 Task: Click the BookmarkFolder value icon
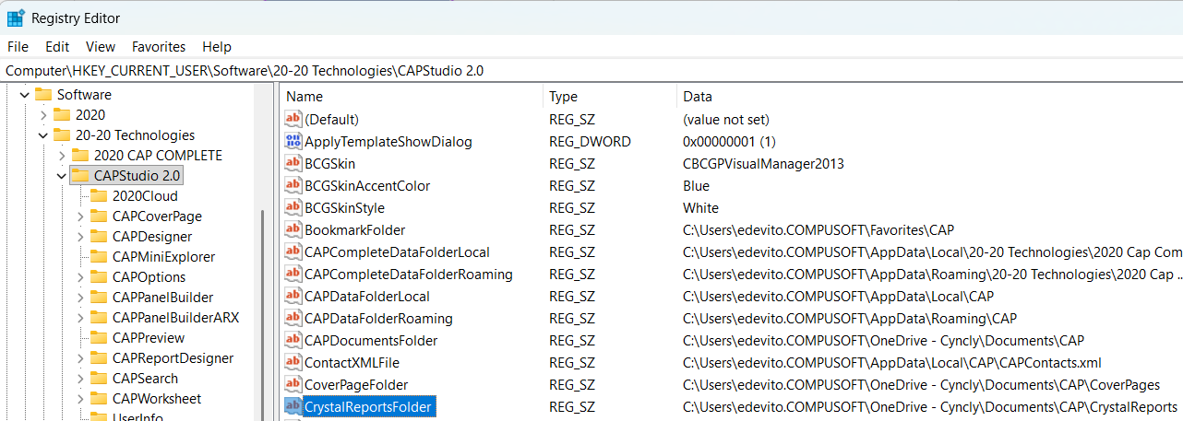coord(293,229)
